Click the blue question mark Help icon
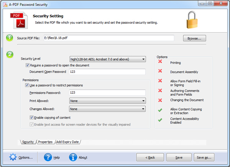Image resolution: width=230 pixels, height=167 pixels. 48,157
